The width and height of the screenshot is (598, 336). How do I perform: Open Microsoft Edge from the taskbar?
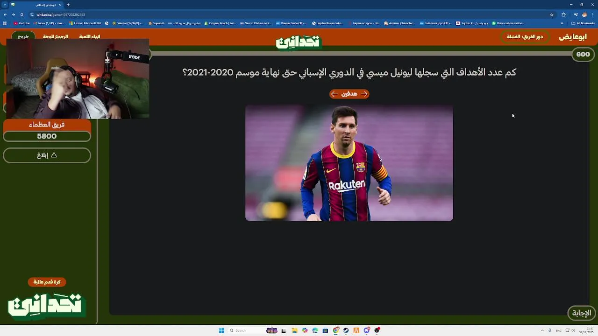point(315,330)
